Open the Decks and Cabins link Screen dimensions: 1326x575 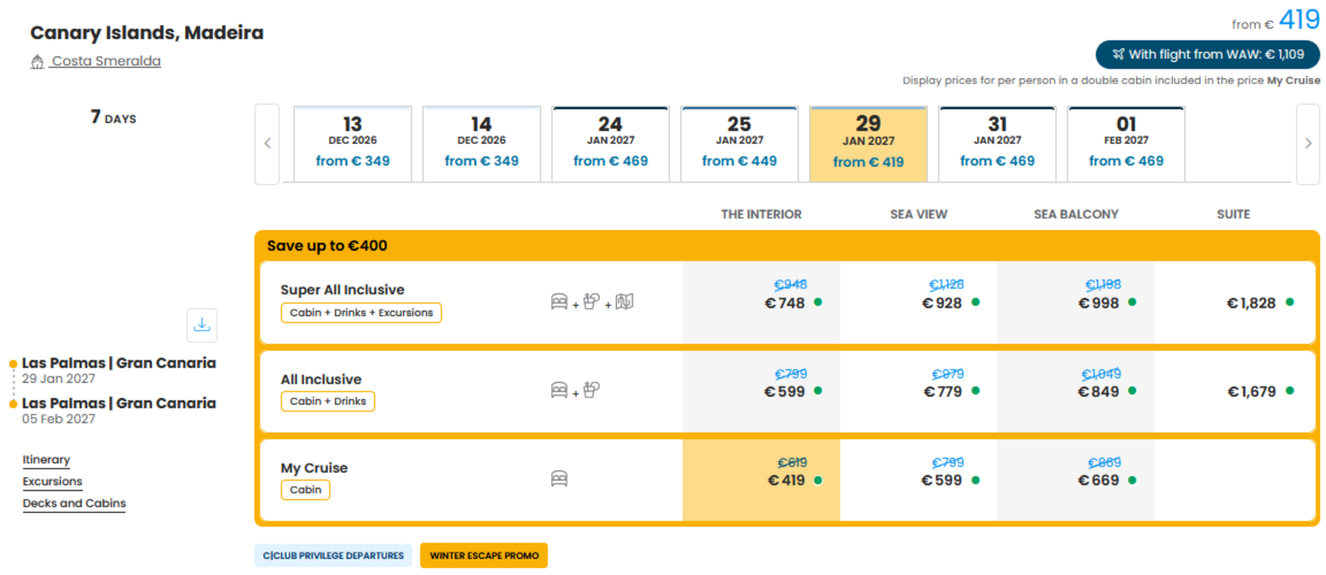pos(74,503)
